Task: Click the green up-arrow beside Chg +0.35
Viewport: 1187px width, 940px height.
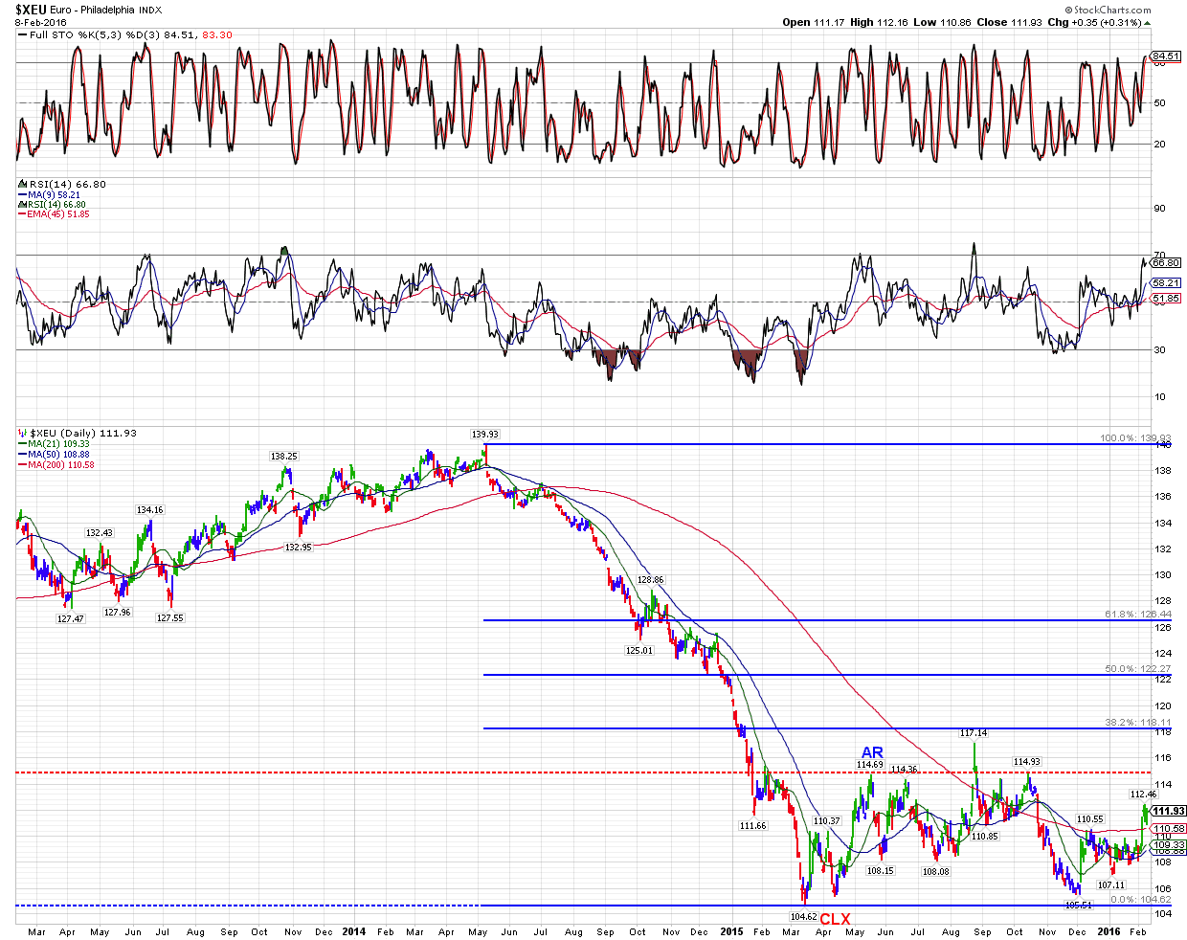Action: pyautogui.click(x=1148, y=23)
